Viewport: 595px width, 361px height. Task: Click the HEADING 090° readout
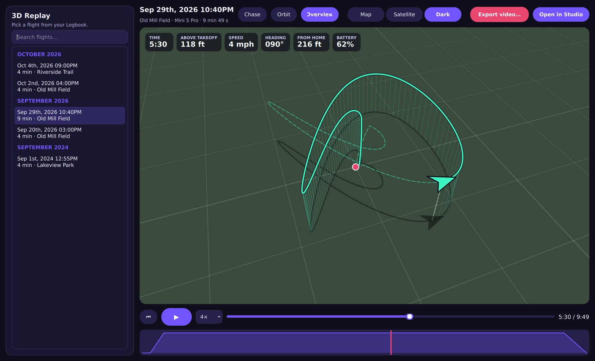[x=276, y=42]
